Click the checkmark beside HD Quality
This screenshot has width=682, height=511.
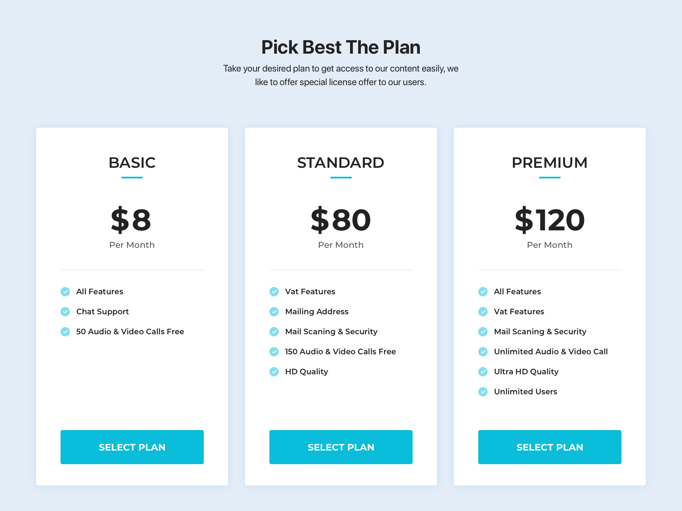[274, 371]
